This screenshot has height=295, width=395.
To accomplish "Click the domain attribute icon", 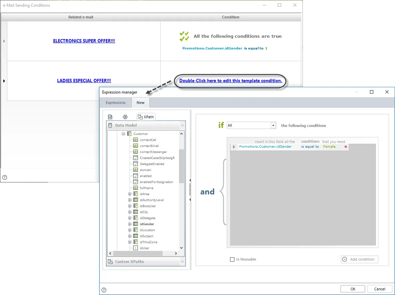I will tap(136, 170).
